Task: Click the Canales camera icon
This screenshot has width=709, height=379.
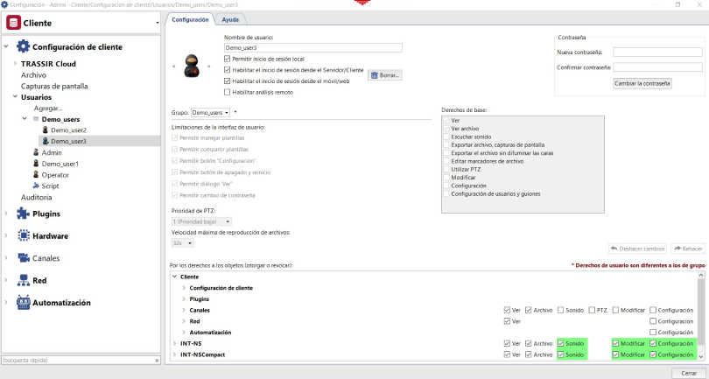Action: [24, 258]
